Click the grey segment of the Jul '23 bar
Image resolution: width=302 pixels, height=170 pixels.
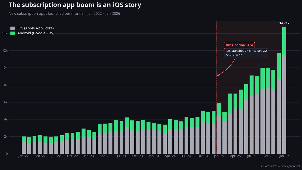click(x=122, y=142)
